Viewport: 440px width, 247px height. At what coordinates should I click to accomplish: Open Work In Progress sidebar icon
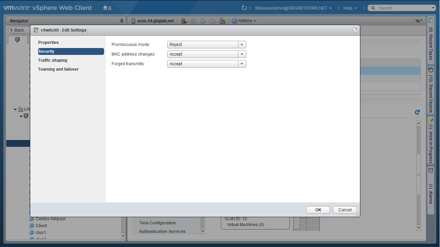click(431, 120)
